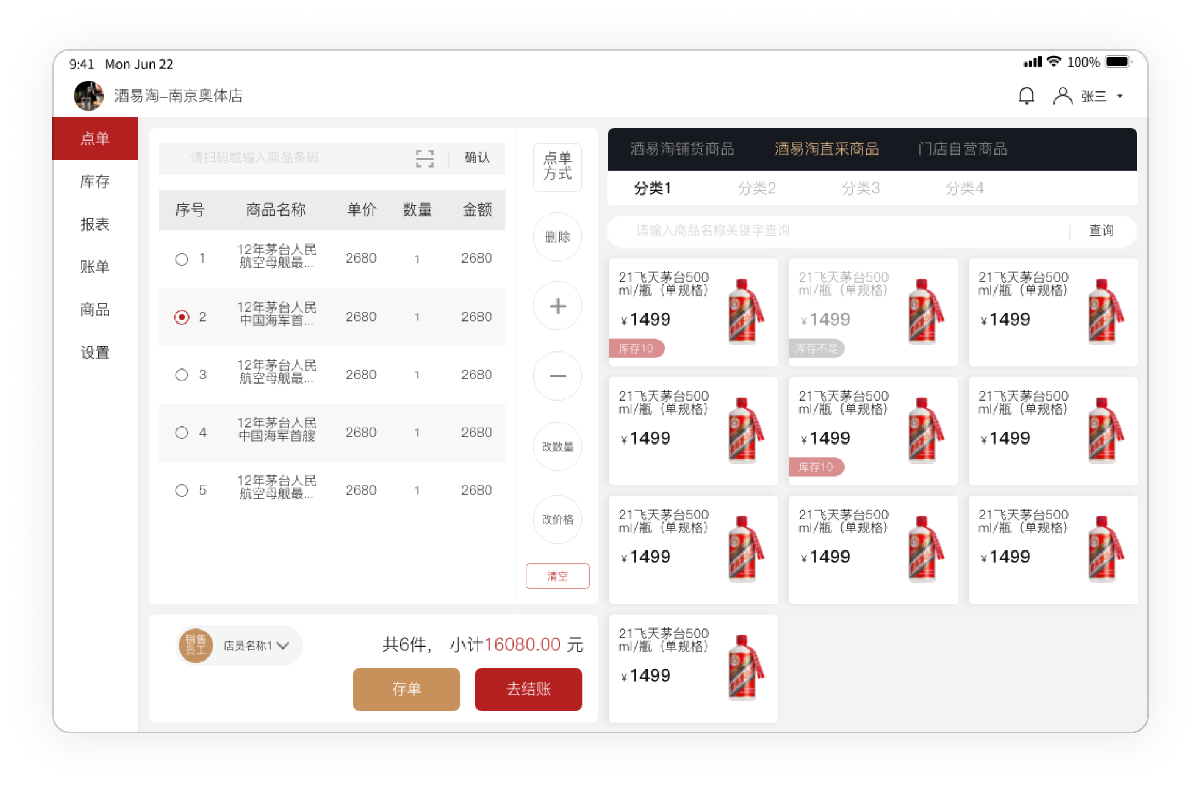This screenshot has height=789, width=1201.
Task: Click the 清空 clear button
Action: click(558, 576)
